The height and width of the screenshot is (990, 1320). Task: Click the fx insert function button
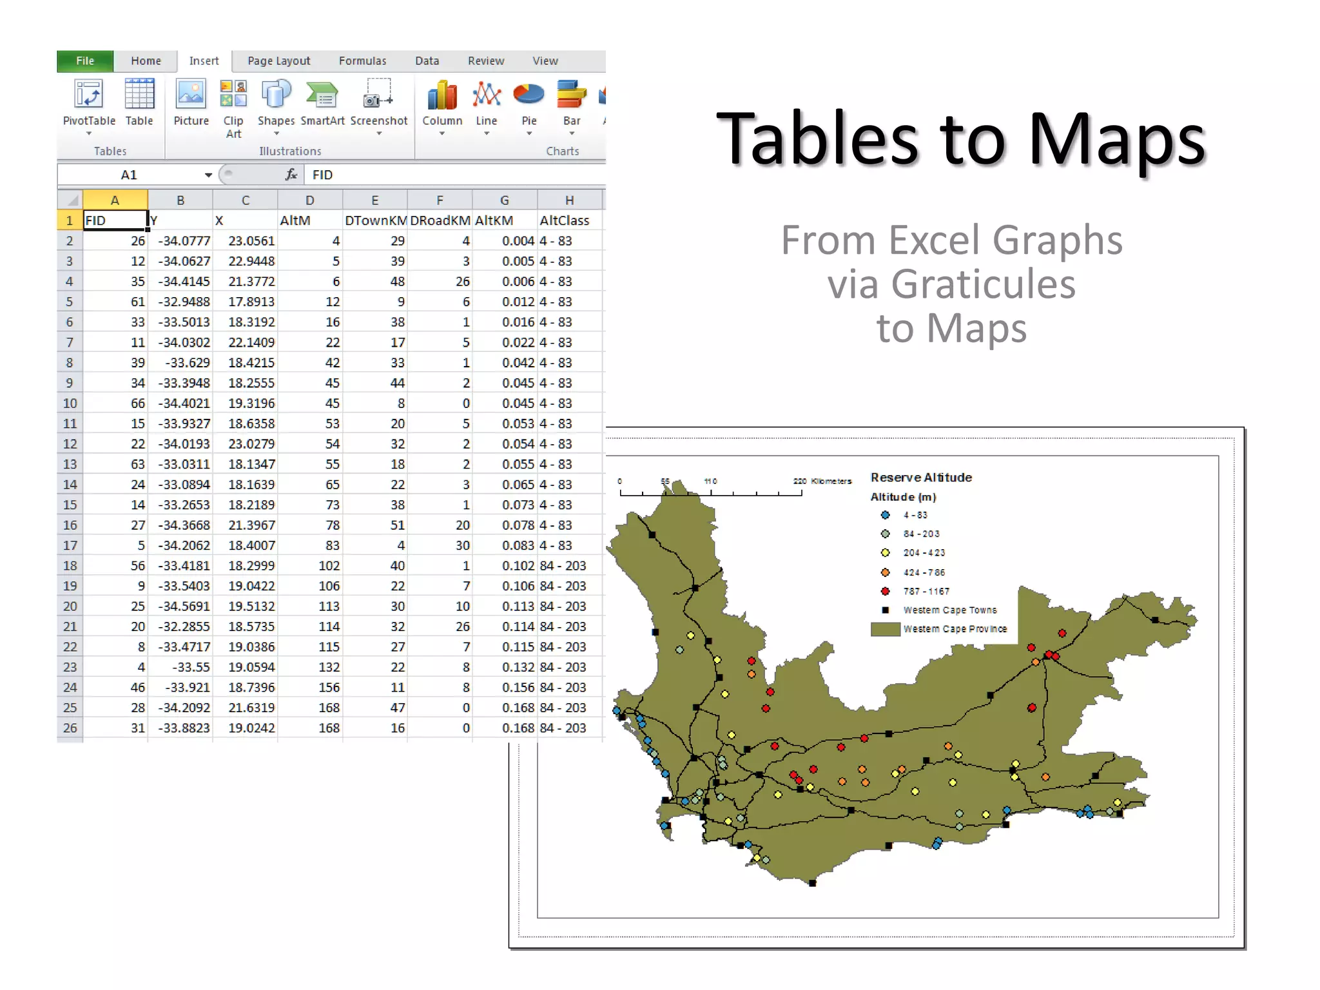click(x=291, y=175)
